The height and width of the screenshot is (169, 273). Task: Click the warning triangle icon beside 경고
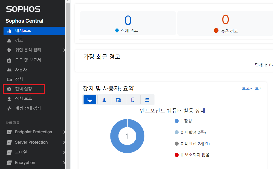pos(9,40)
